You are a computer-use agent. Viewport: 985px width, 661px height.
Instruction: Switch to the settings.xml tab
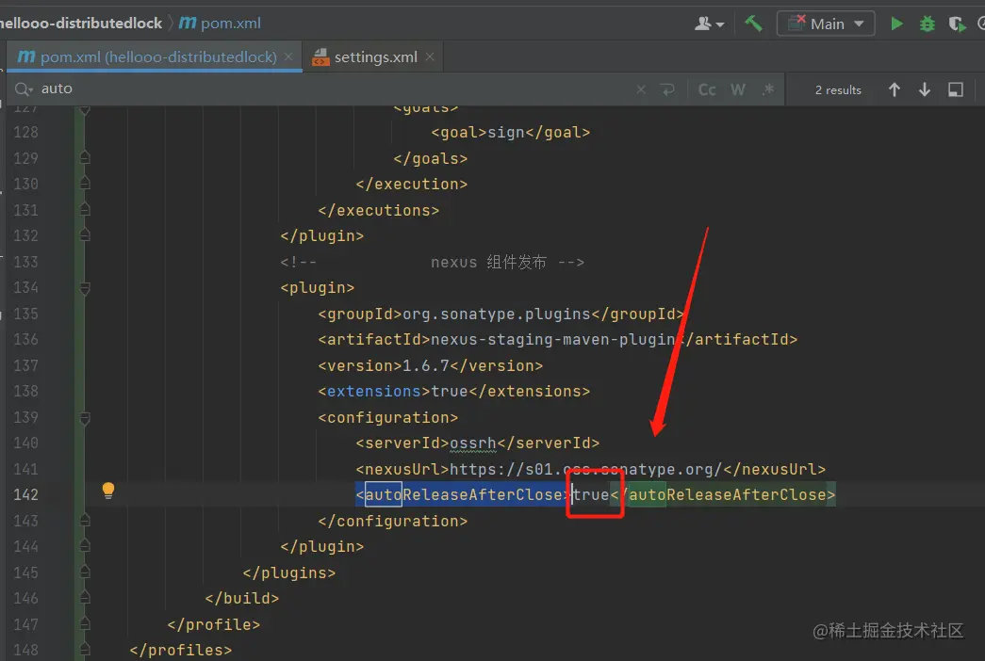point(375,57)
